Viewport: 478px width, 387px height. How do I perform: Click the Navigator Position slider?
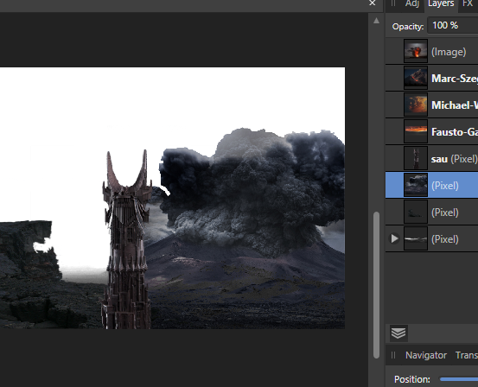[x=459, y=379]
